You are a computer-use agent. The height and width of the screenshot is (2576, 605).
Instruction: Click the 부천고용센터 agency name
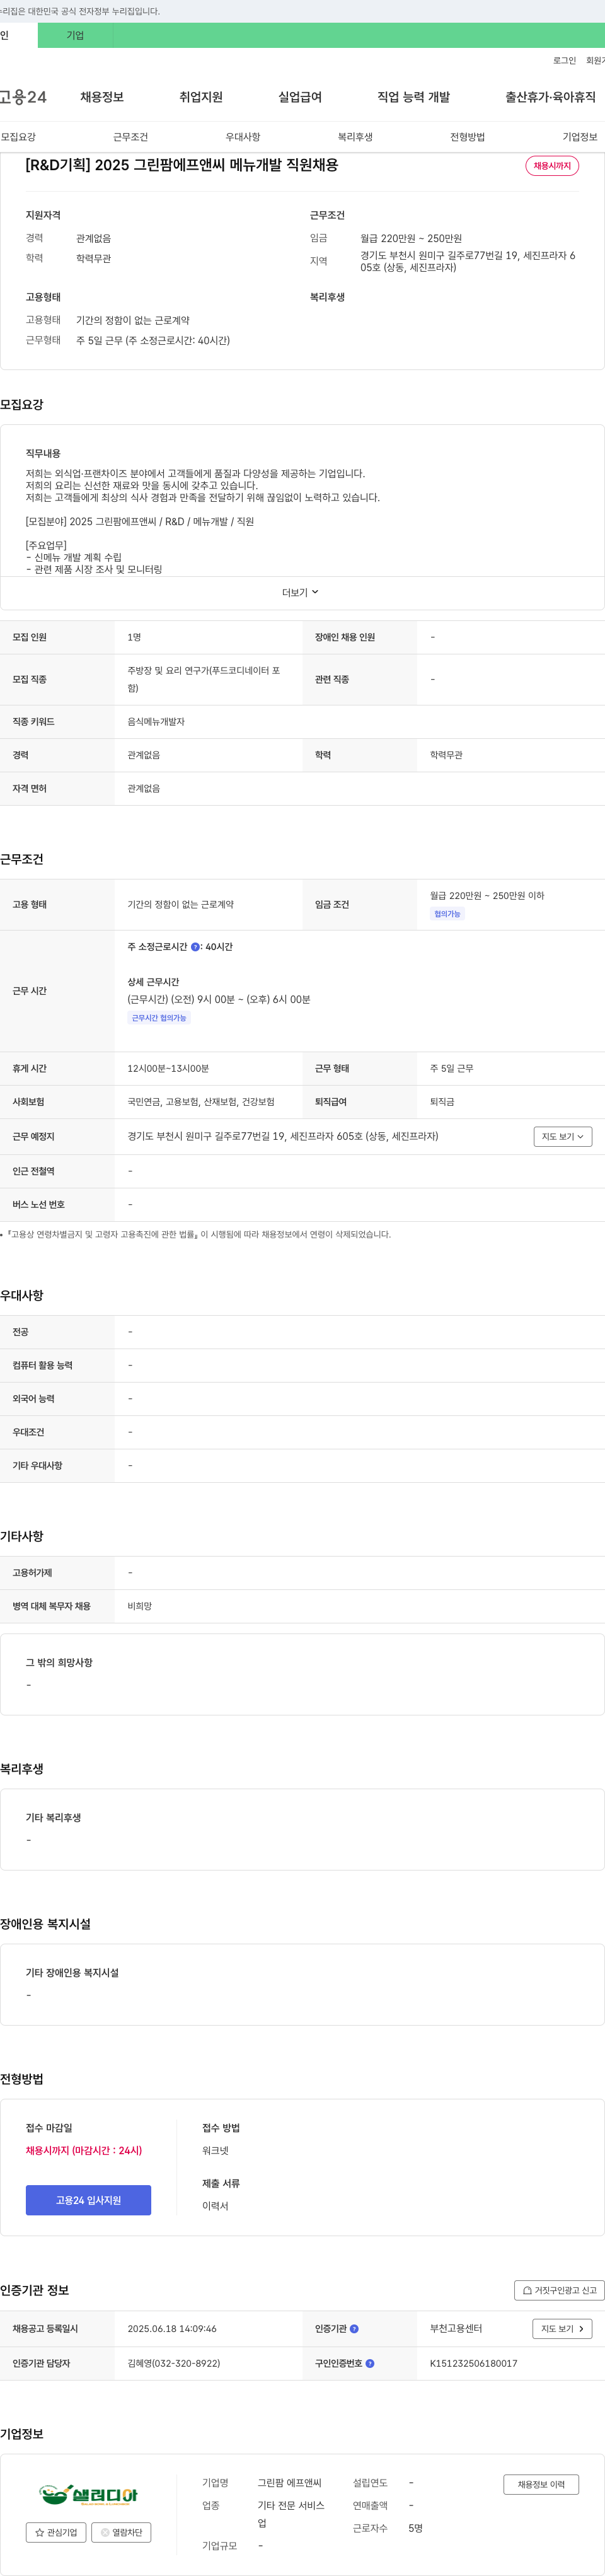tap(456, 2329)
